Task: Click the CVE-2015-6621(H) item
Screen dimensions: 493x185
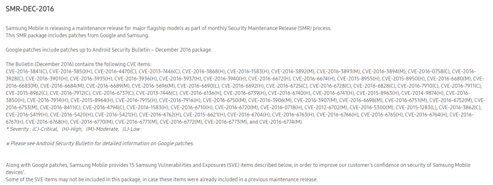Action: 205,115
